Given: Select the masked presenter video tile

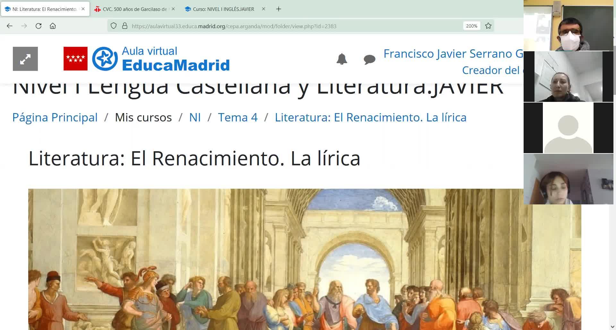Looking at the screenshot, I should pos(569,25).
